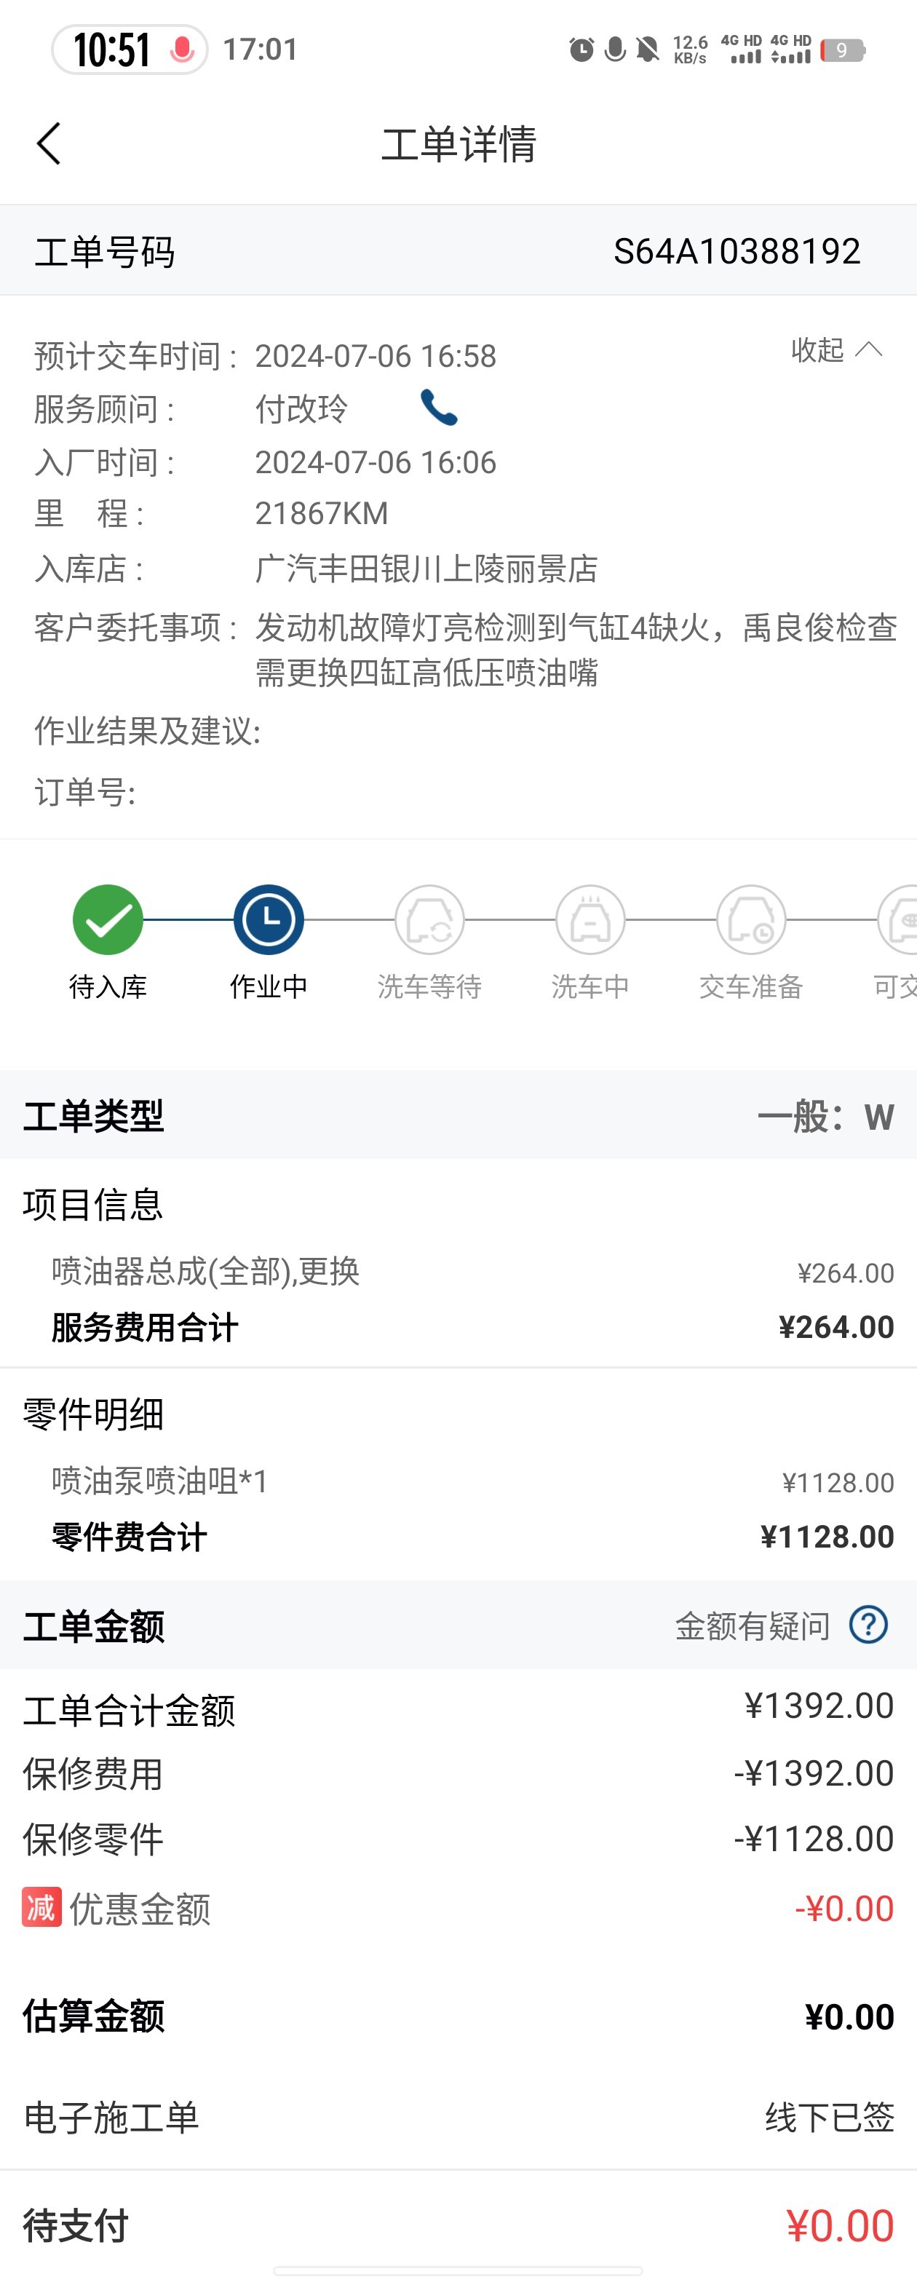Tap the partially visible last step icon

click(x=897, y=919)
